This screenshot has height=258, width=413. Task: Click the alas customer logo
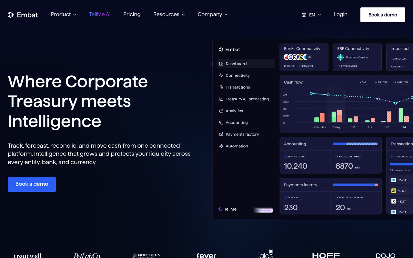click(x=267, y=254)
